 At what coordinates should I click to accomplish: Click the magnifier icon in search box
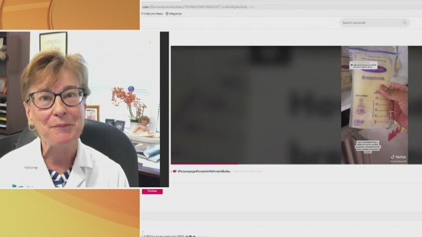(x=405, y=23)
